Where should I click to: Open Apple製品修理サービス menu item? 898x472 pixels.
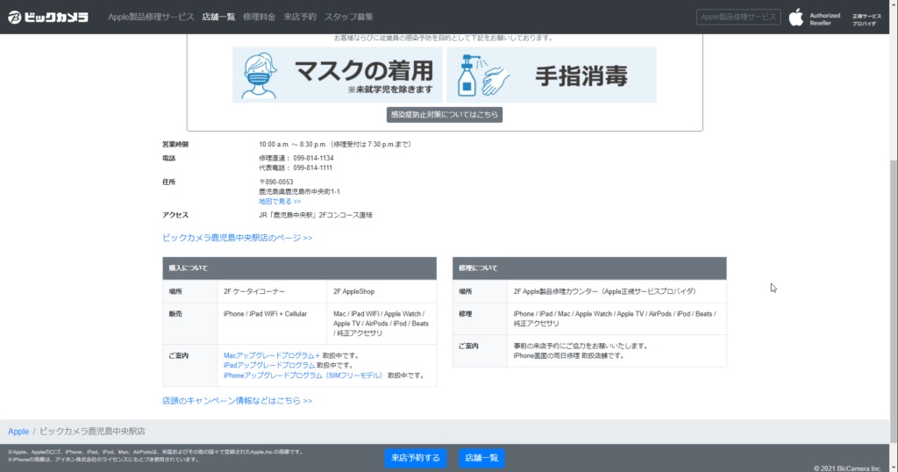[x=151, y=18]
